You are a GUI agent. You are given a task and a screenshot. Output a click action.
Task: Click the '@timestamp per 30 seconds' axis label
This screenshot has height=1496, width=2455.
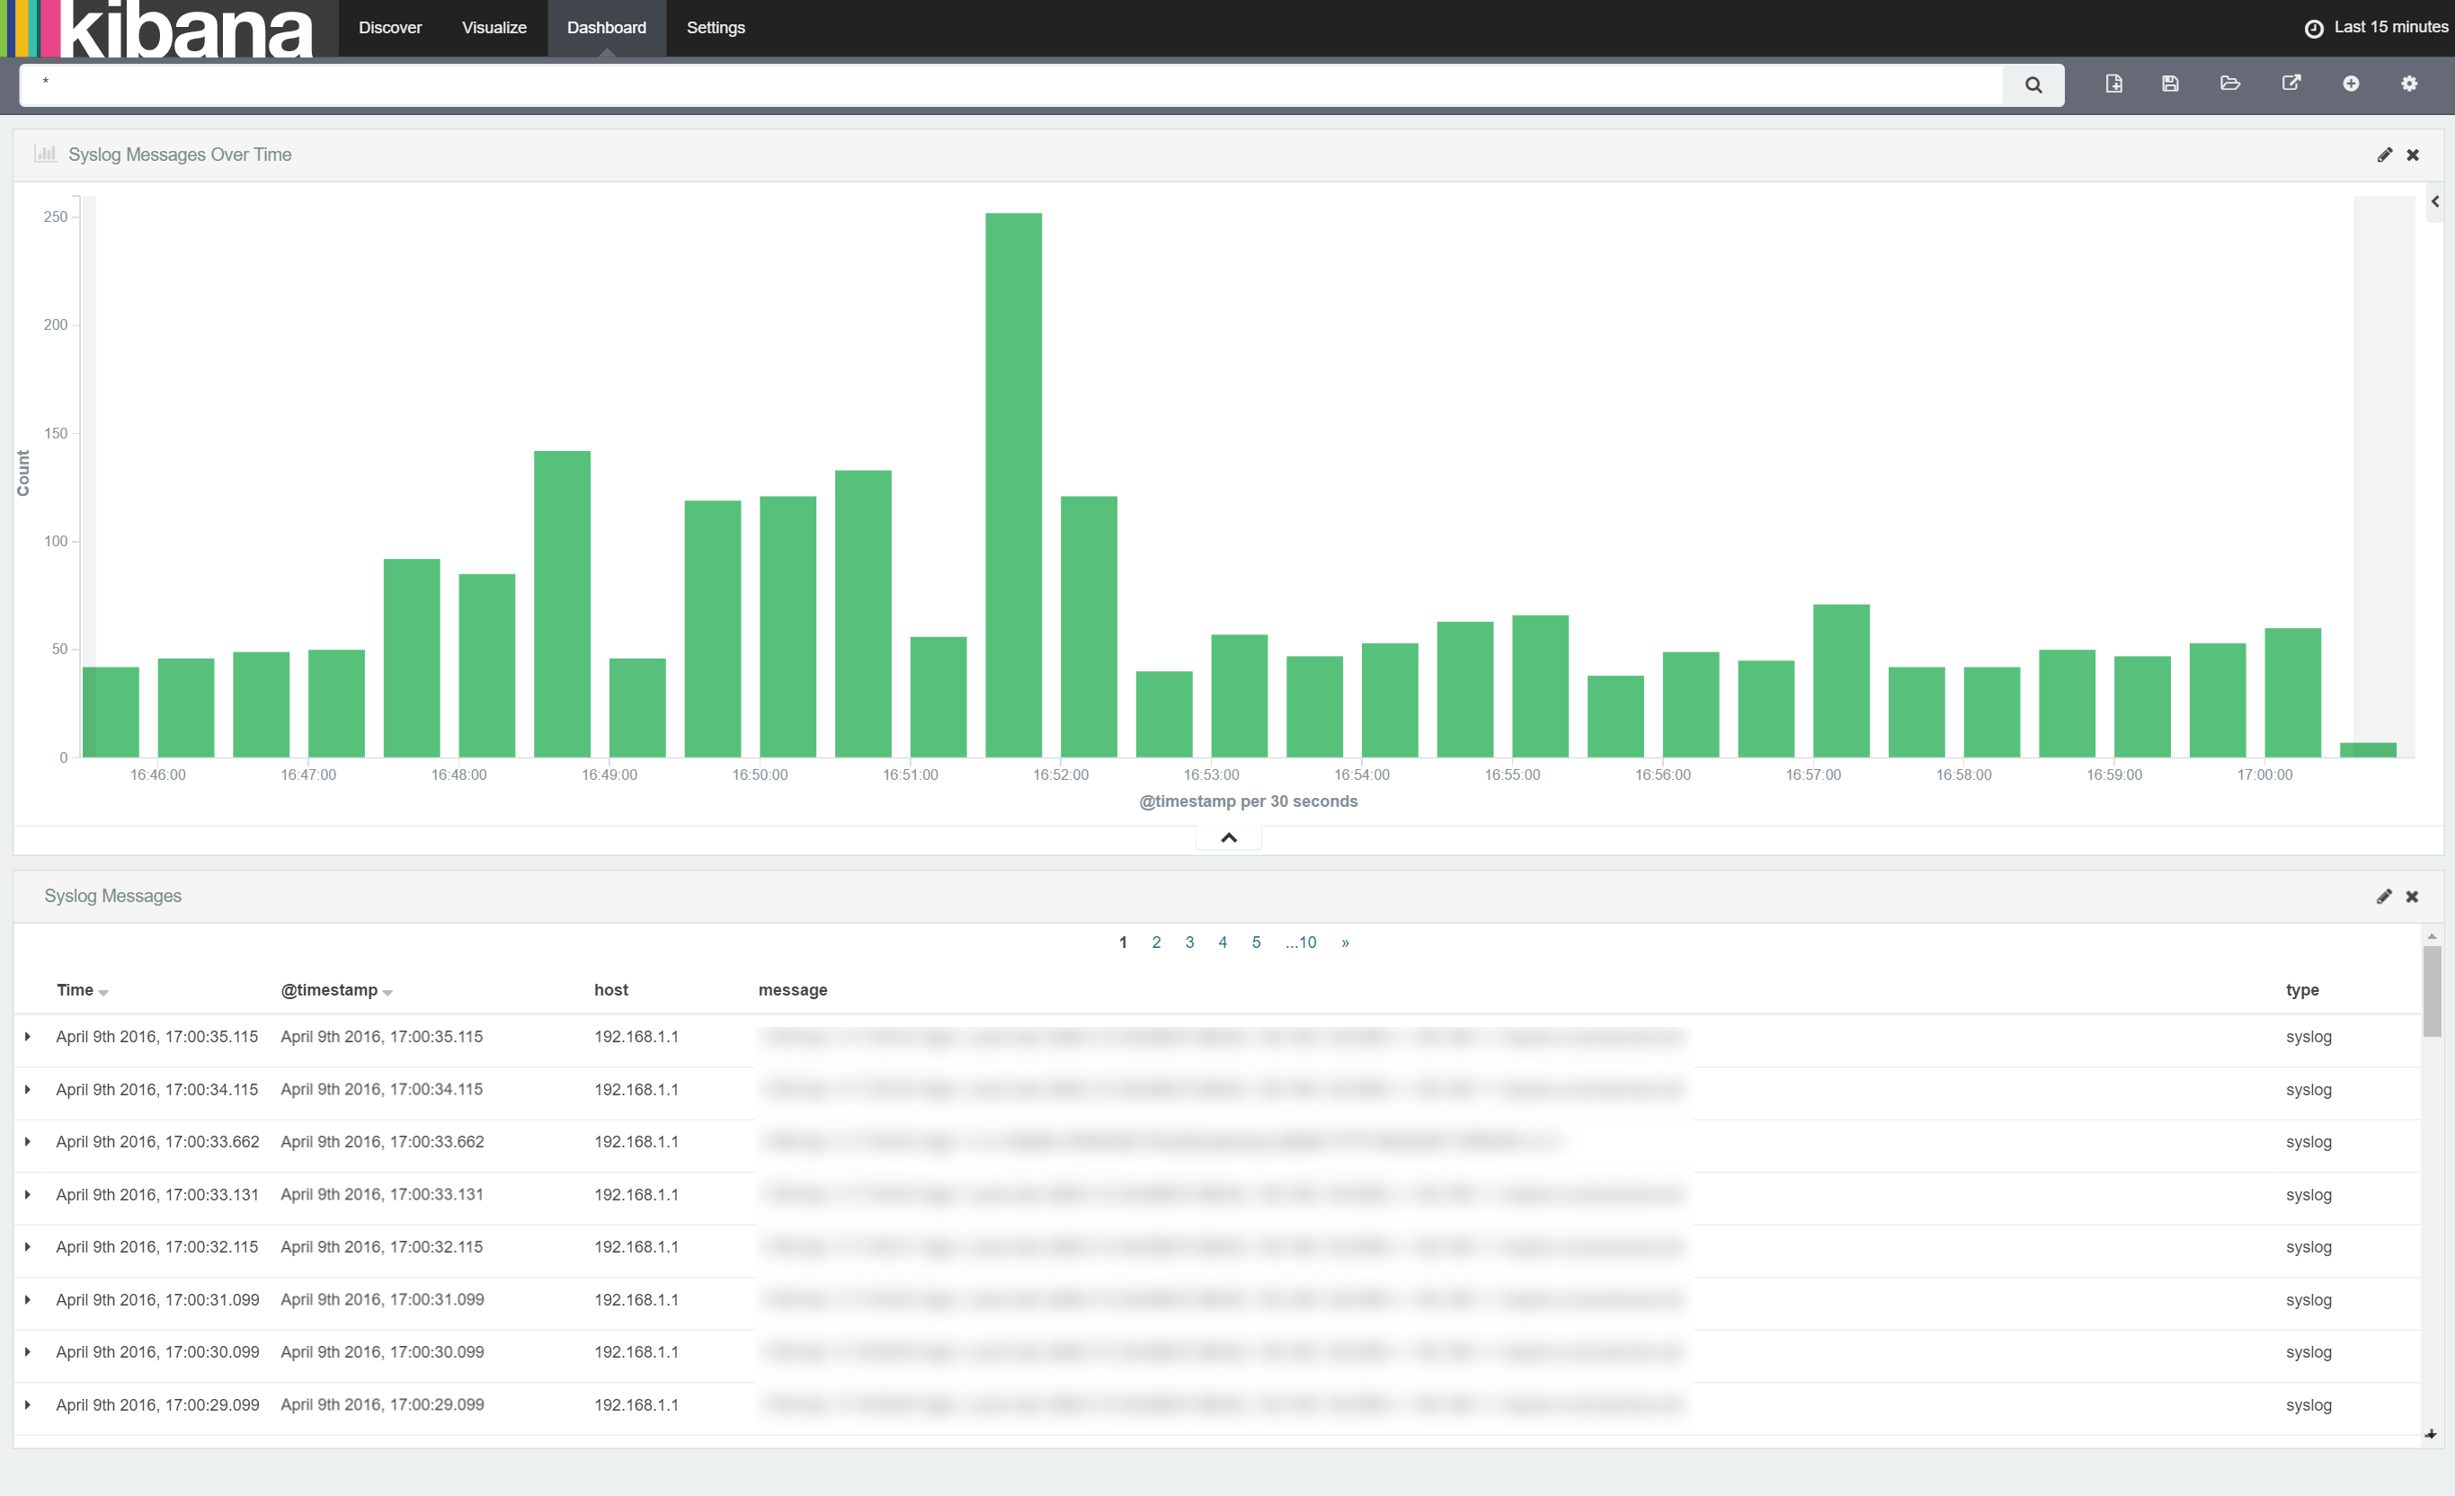coord(1248,801)
